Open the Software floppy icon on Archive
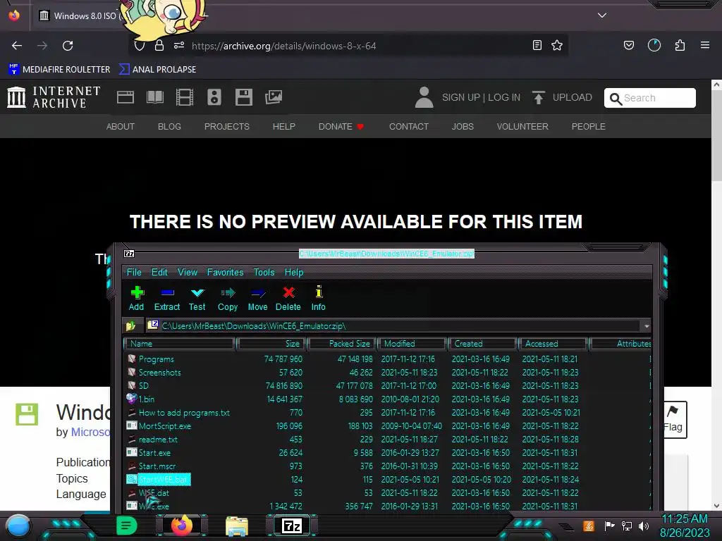Screen dimensions: 722x541 click(x=243, y=97)
